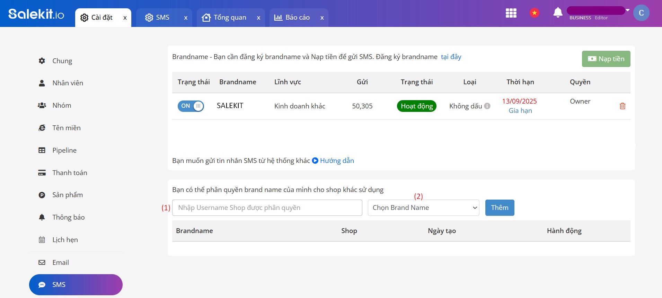The width and height of the screenshot is (662, 298).
Task: Click the Email envelope icon
Action: pos(42,262)
